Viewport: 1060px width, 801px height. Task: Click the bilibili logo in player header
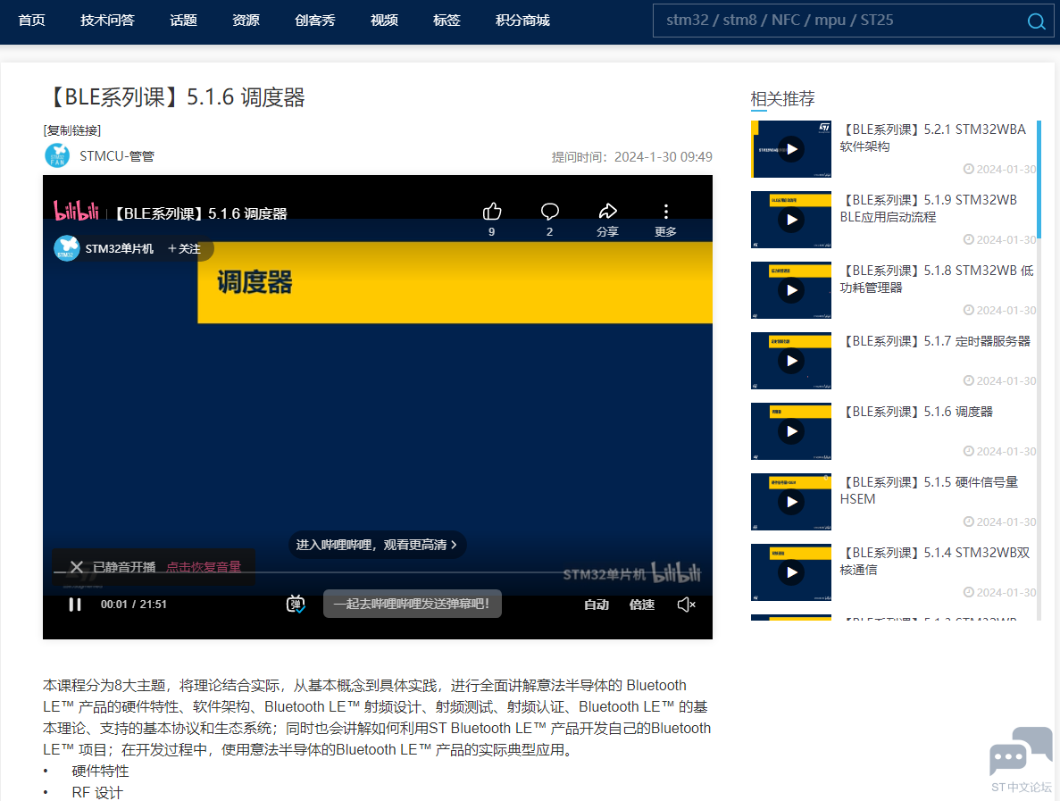click(77, 211)
